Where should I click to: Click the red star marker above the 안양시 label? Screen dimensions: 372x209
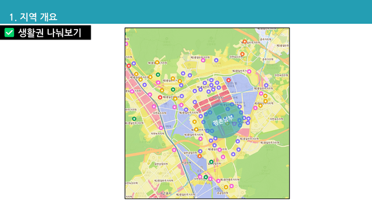(x=228, y=80)
